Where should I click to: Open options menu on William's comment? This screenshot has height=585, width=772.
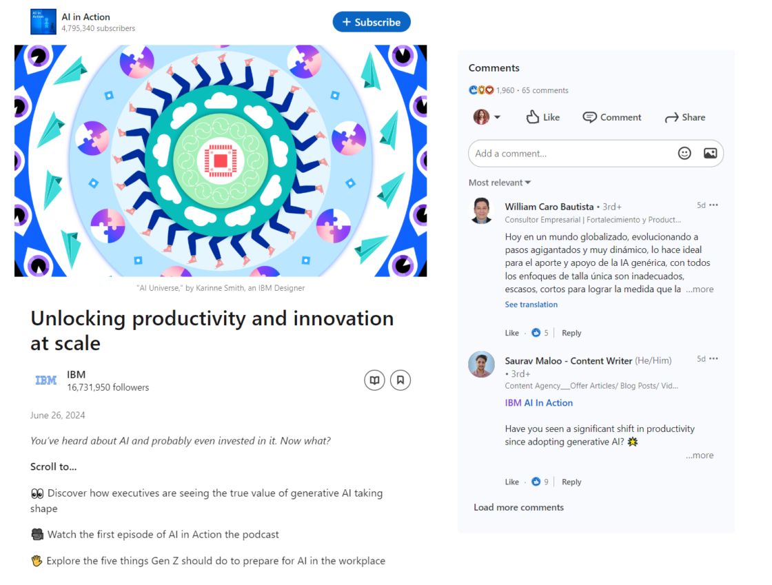tap(713, 205)
